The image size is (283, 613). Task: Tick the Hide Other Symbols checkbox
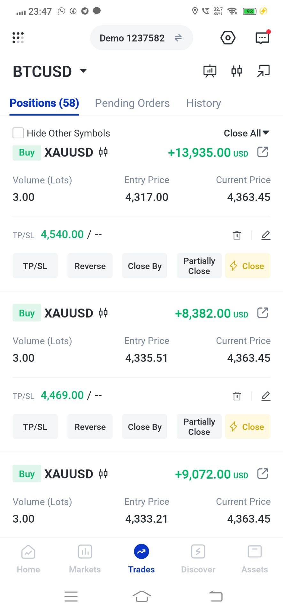pyautogui.click(x=18, y=133)
